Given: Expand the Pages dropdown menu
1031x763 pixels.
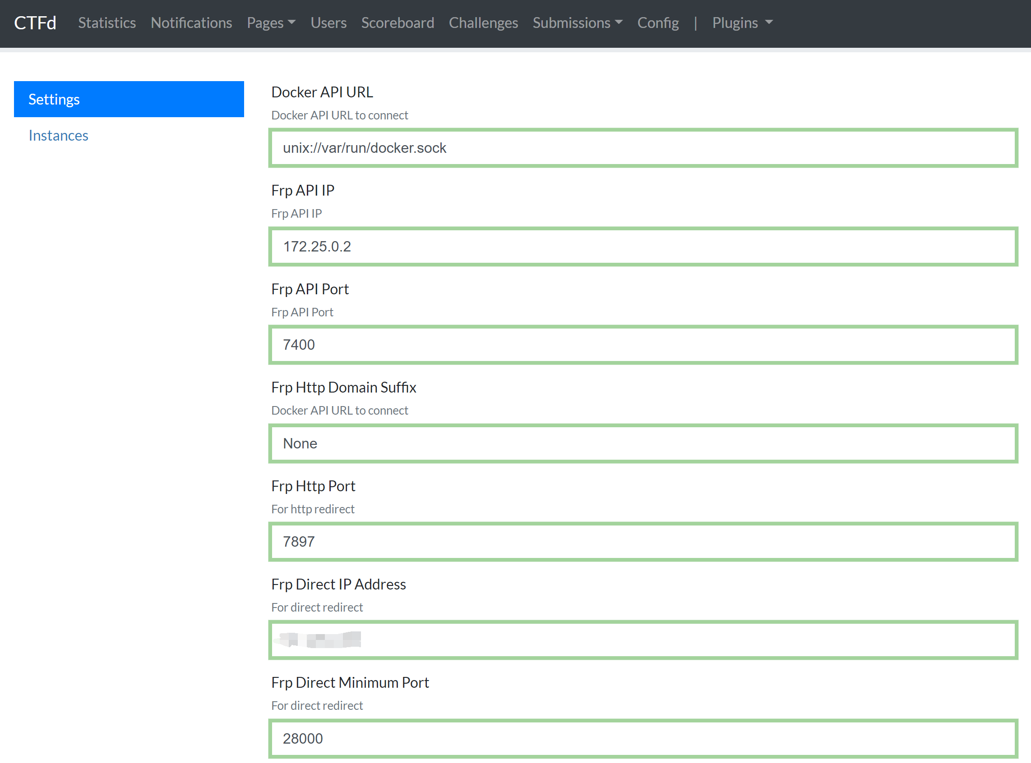Looking at the screenshot, I should 271,23.
